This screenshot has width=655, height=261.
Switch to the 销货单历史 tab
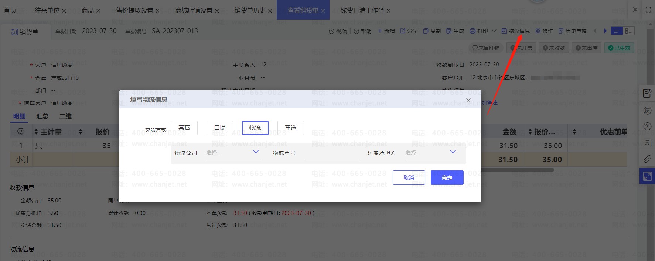[250, 10]
